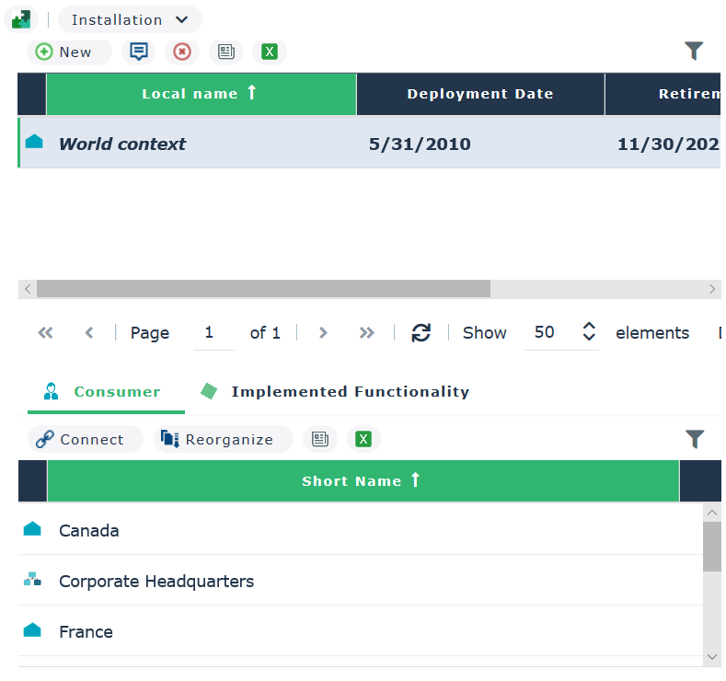Open the filter for the Consumer list
The height and width of the screenshot is (681, 726).
[694, 439]
